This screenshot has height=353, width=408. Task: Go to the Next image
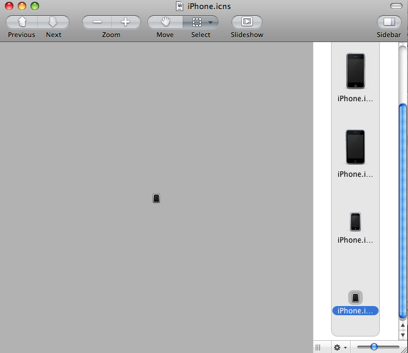[53, 22]
